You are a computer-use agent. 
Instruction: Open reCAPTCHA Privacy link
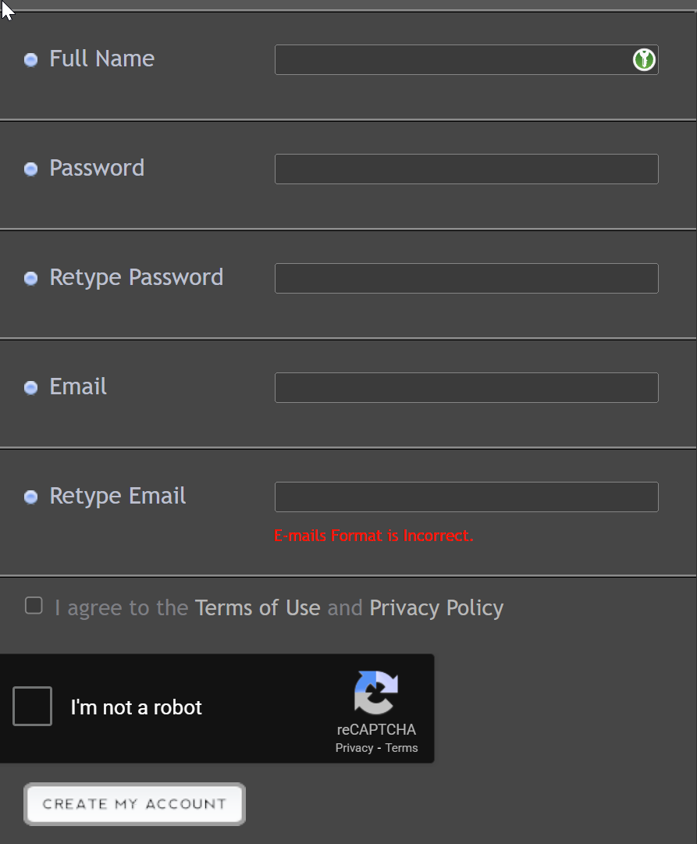[x=354, y=748]
